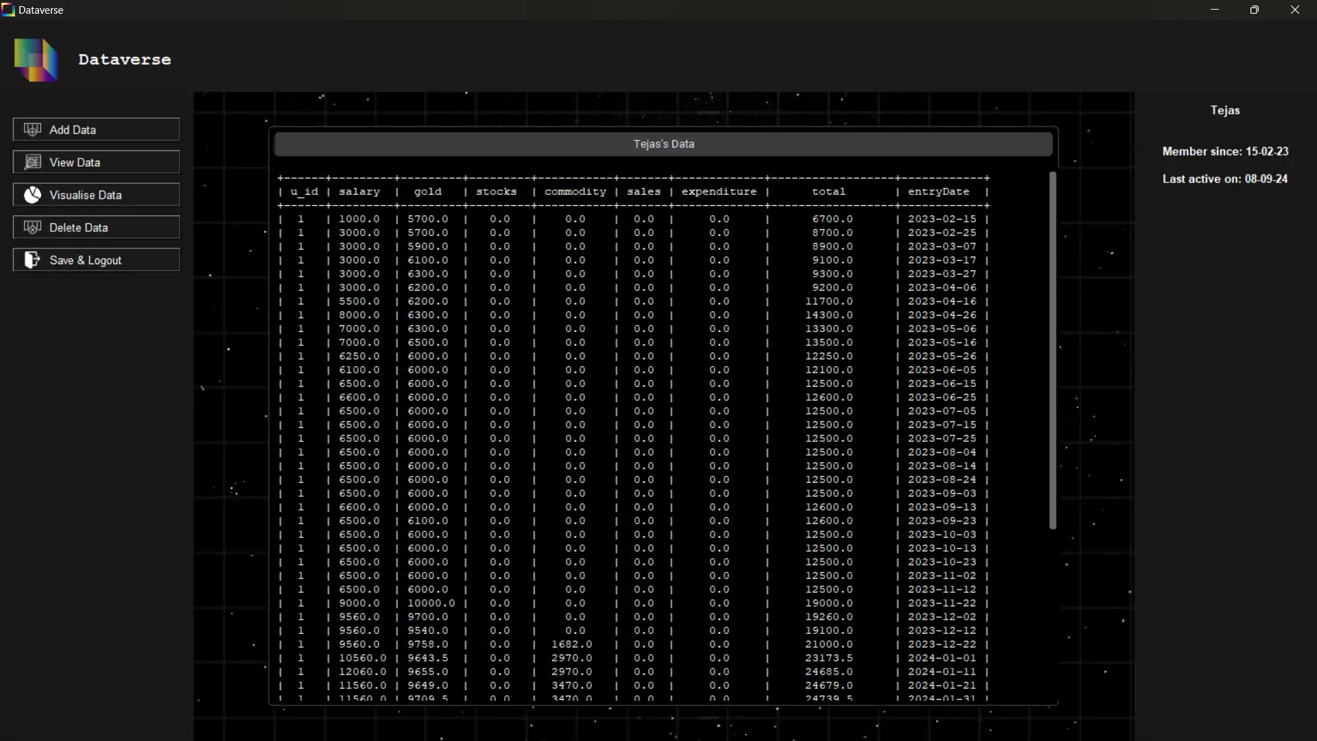The image size is (1317, 741).
Task: Click the View Data table icon
Action: [x=32, y=163]
